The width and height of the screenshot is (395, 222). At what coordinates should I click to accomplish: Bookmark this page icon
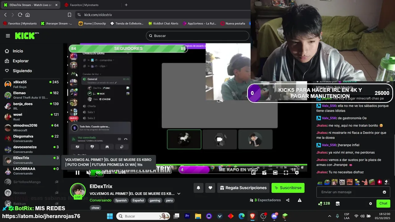69,15
